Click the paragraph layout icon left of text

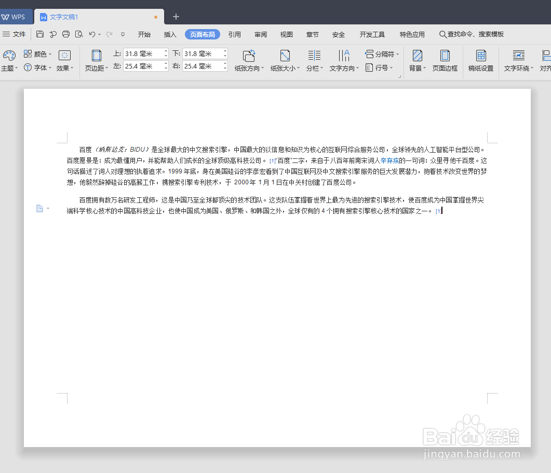click(39, 208)
